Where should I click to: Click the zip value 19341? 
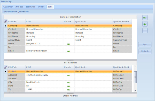coord(44,89)
